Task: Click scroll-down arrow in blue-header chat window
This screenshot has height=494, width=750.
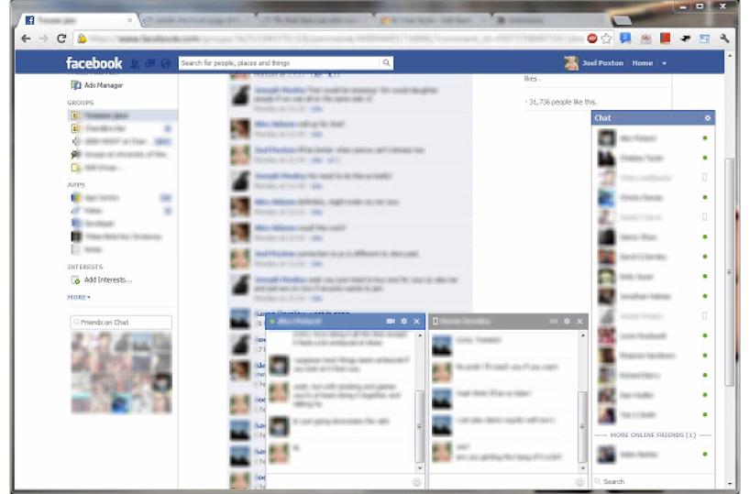Action: point(420,467)
